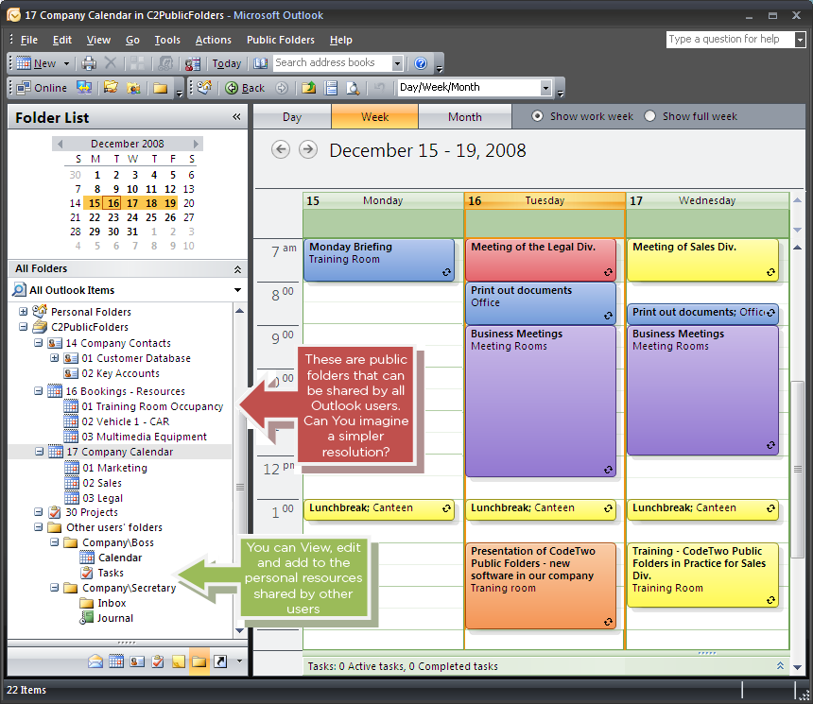Click the up one level folder icon

coord(308,88)
